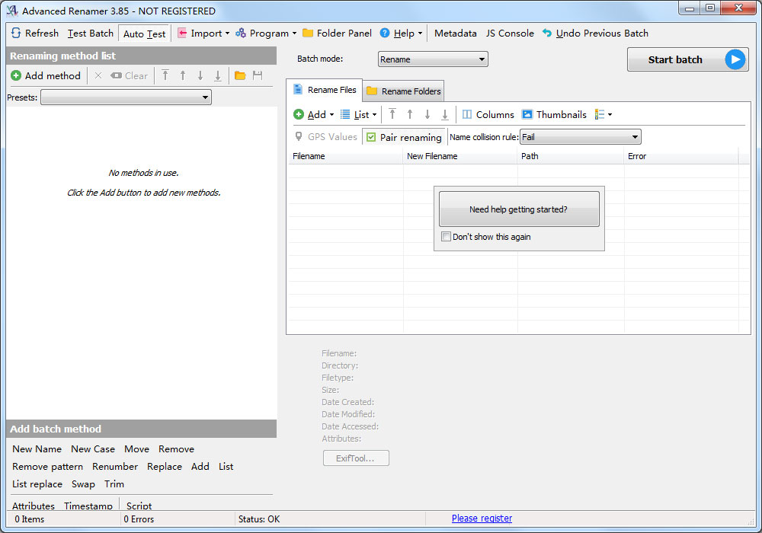
Task: Clear the renaming method list
Action: 130,75
